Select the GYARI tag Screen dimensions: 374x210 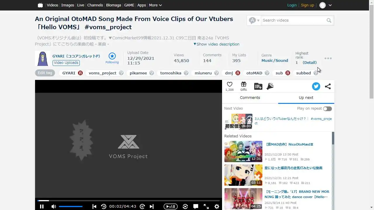point(69,73)
